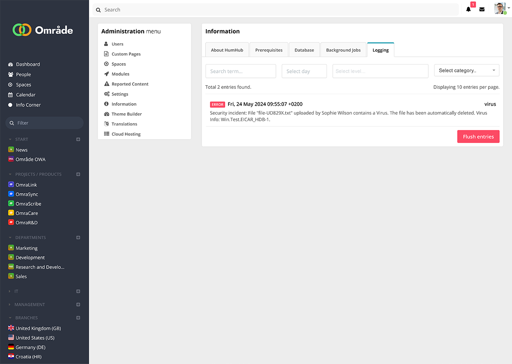The width and height of the screenshot is (512, 364).
Task: Click the Select day date field
Action: point(304,71)
